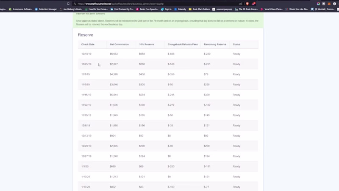Click the 10% Reserve column header
339x191 pixels.
(x=146, y=44)
